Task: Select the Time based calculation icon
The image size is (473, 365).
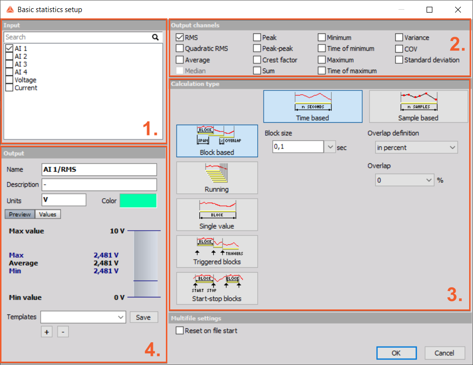Action: [313, 106]
